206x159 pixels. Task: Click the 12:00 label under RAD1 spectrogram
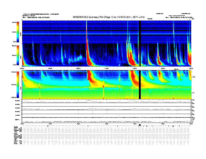coord(106,68)
